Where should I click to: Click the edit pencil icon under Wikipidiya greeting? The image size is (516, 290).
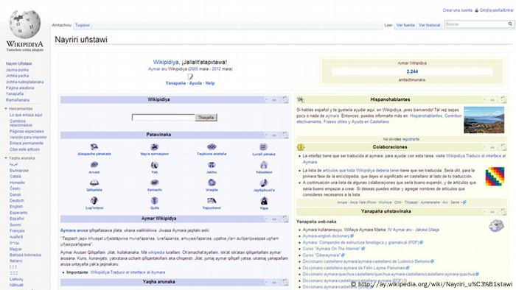point(190,77)
